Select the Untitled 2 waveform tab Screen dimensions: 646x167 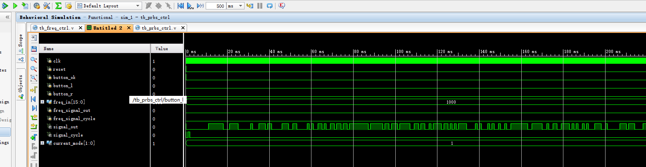point(107,28)
